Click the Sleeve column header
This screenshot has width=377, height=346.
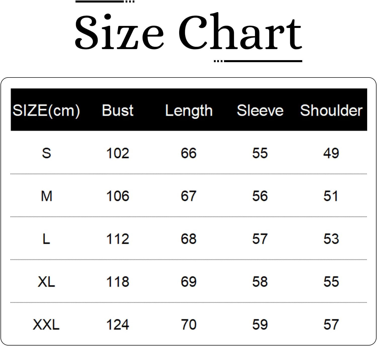[x=260, y=110]
